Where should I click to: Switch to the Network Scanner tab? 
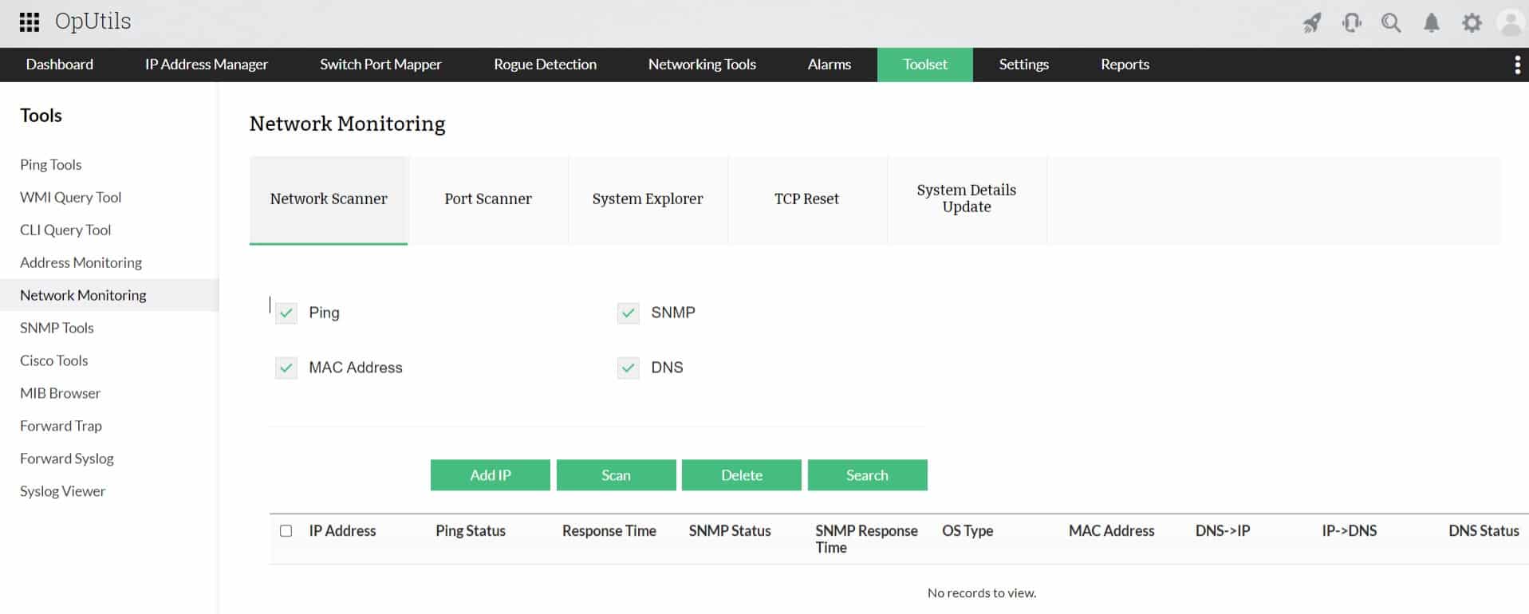click(x=329, y=199)
